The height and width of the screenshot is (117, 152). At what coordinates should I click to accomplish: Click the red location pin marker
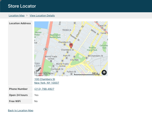click(71, 46)
